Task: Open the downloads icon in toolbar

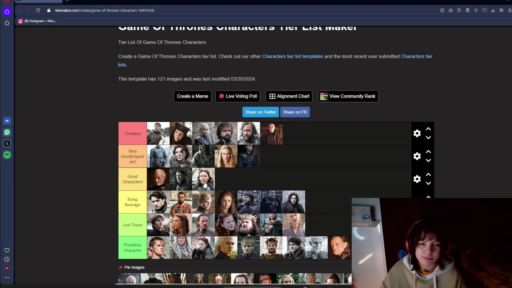Action: coord(493,10)
